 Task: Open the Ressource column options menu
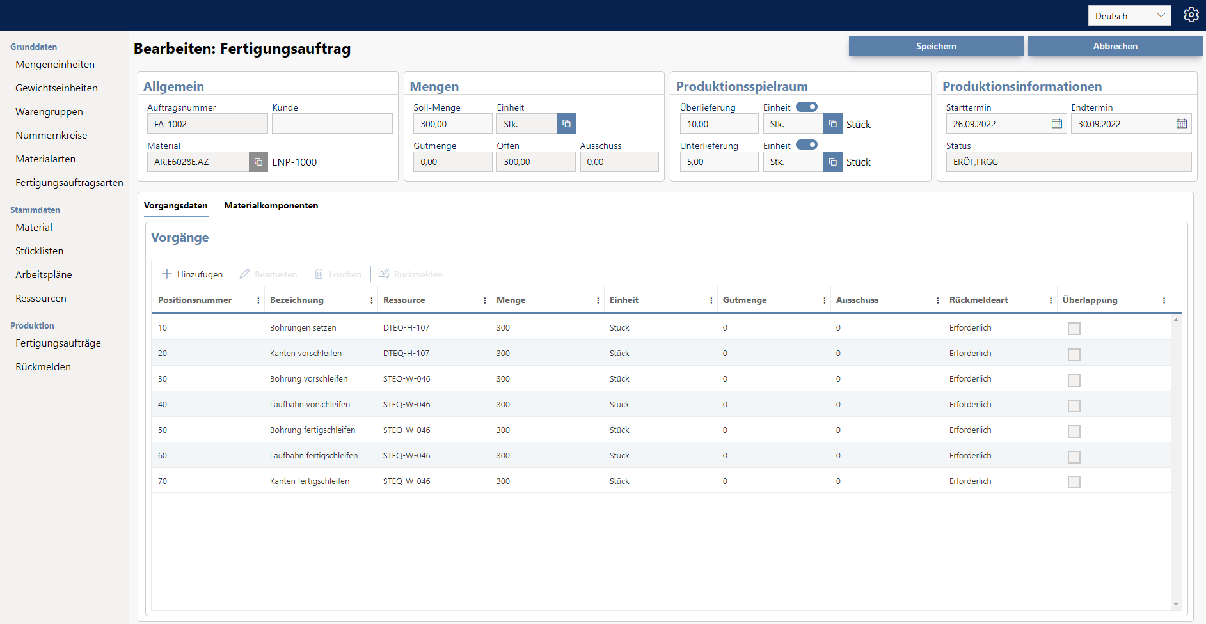pyautogui.click(x=485, y=300)
